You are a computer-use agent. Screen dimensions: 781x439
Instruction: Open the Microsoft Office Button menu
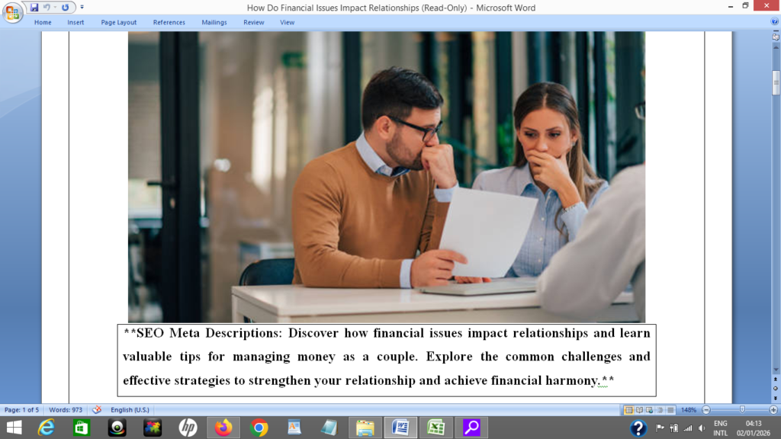[x=13, y=13]
